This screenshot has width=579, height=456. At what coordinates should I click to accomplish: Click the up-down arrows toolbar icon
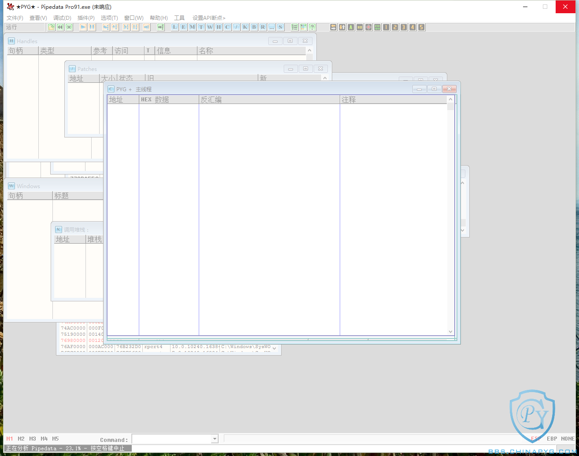342,27
